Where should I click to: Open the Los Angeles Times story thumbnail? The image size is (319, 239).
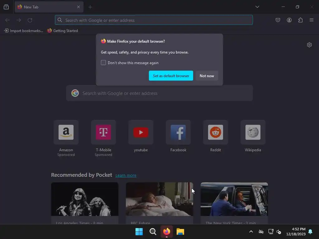85,199
